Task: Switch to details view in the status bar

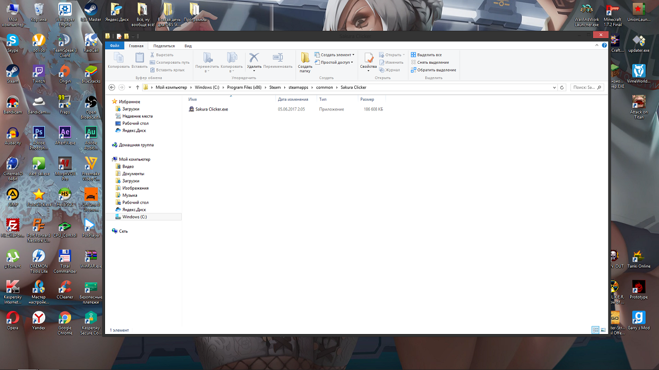Action: point(595,330)
